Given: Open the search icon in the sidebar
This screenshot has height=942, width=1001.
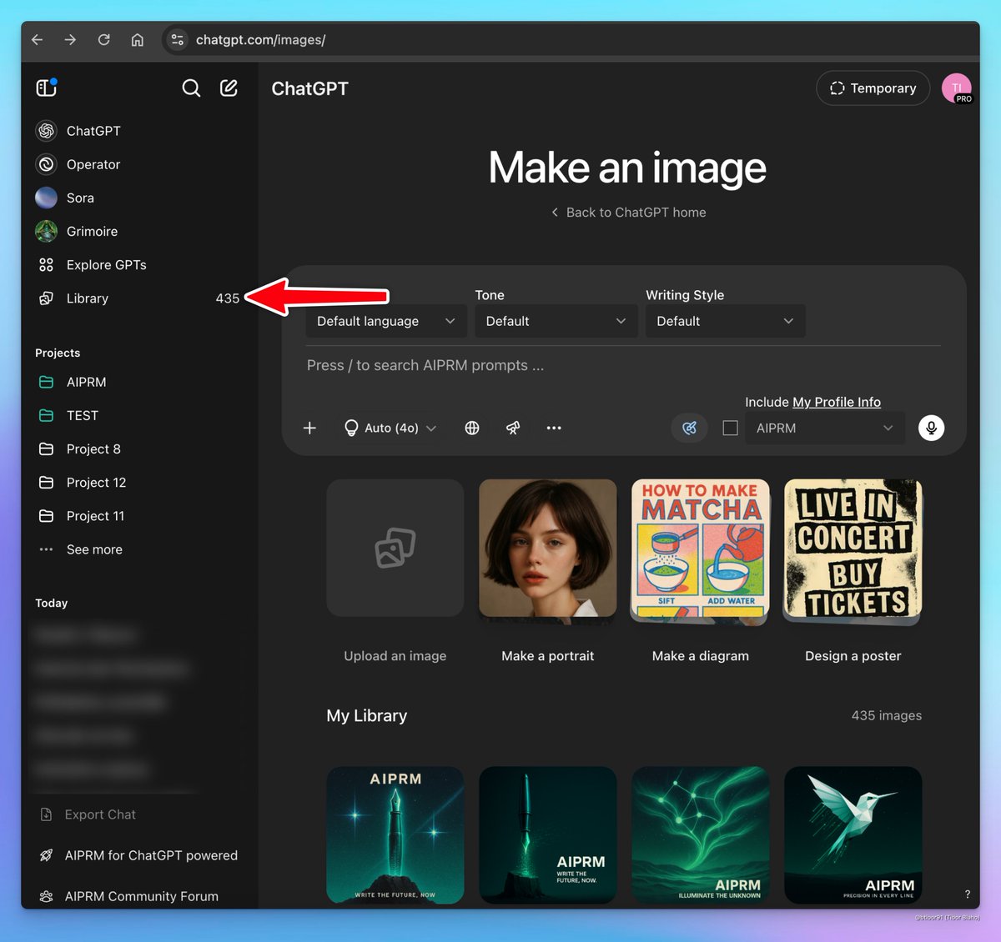Looking at the screenshot, I should point(191,88).
